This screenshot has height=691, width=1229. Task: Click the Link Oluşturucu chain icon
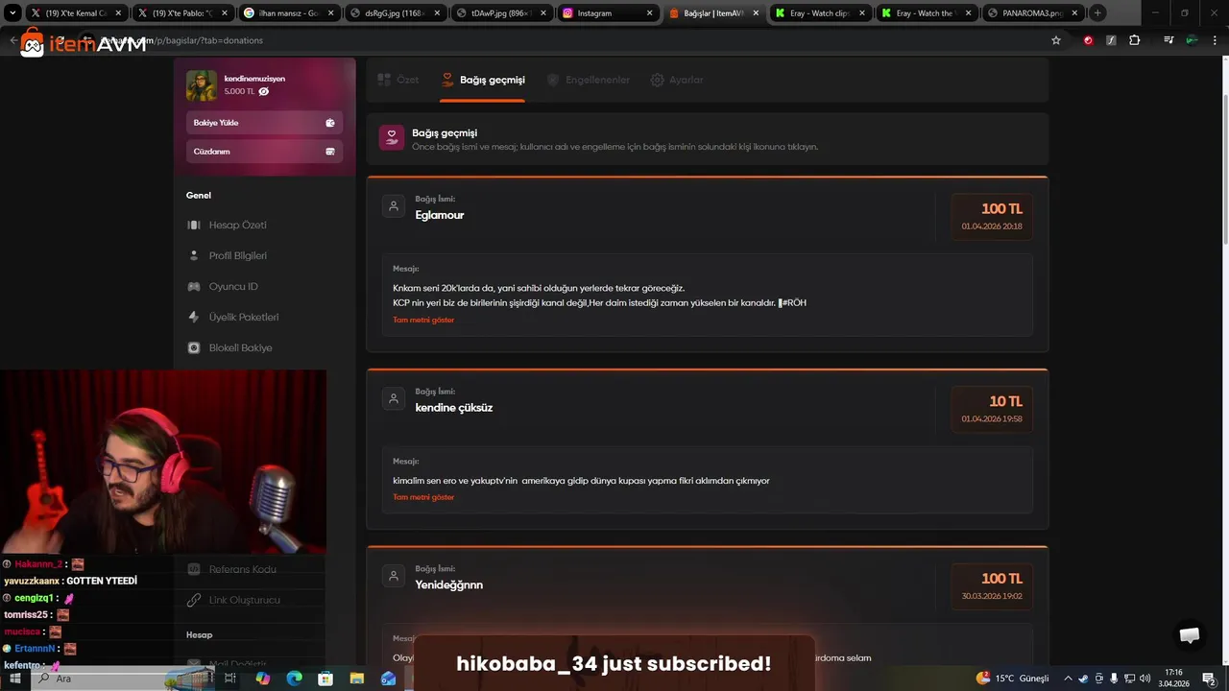pyautogui.click(x=194, y=600)
